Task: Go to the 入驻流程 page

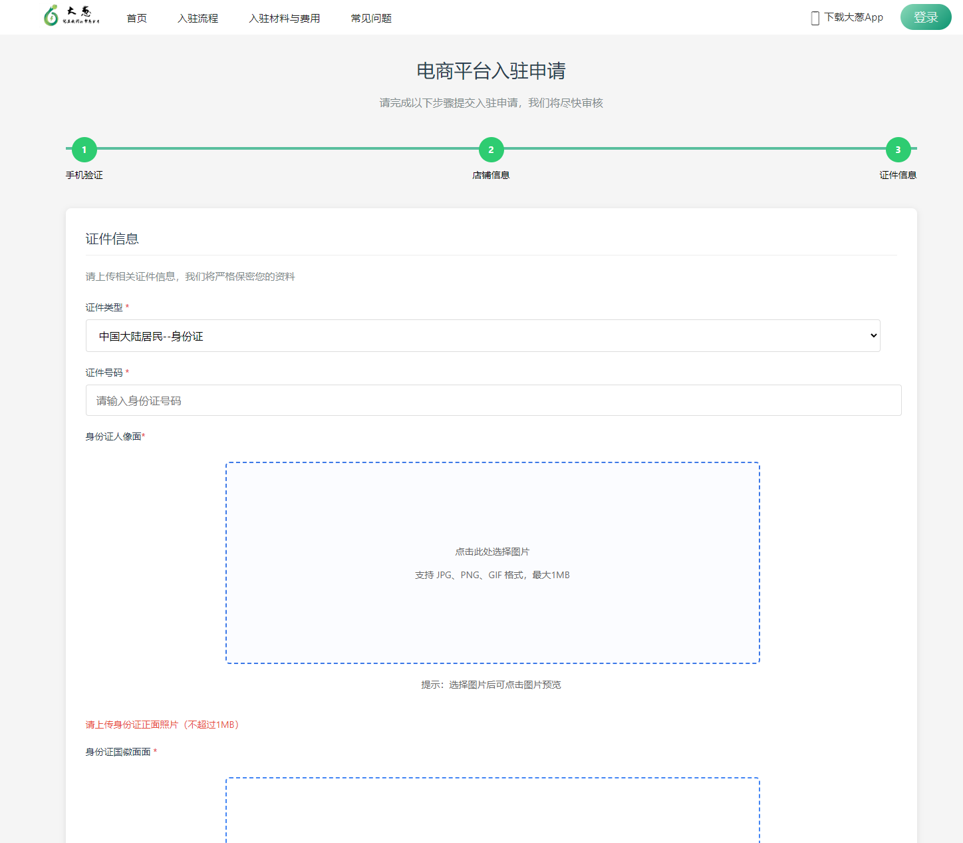Action: point(198,19)
